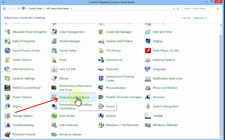Click the All Control Panel Items breadcrumb
This screenshot has width=225, height=140.
point(58,8)
